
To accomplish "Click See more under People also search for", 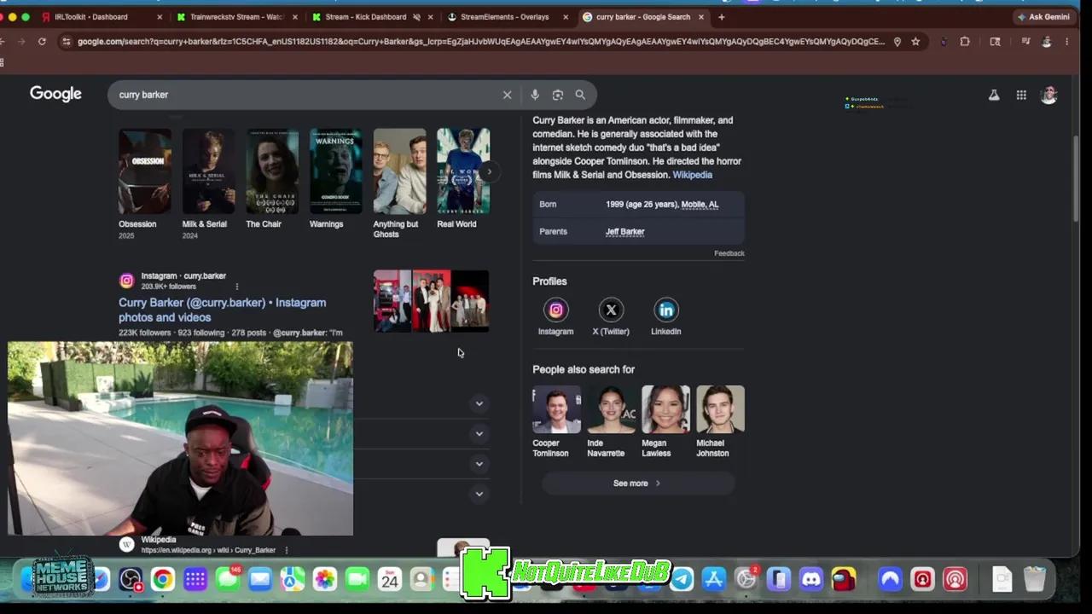I will [x=637, y=484].
